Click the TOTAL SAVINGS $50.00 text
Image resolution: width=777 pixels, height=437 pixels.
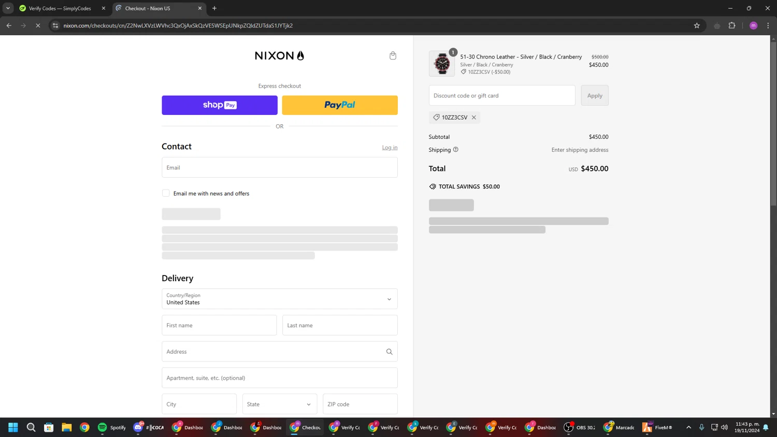(x=469, y=186)
